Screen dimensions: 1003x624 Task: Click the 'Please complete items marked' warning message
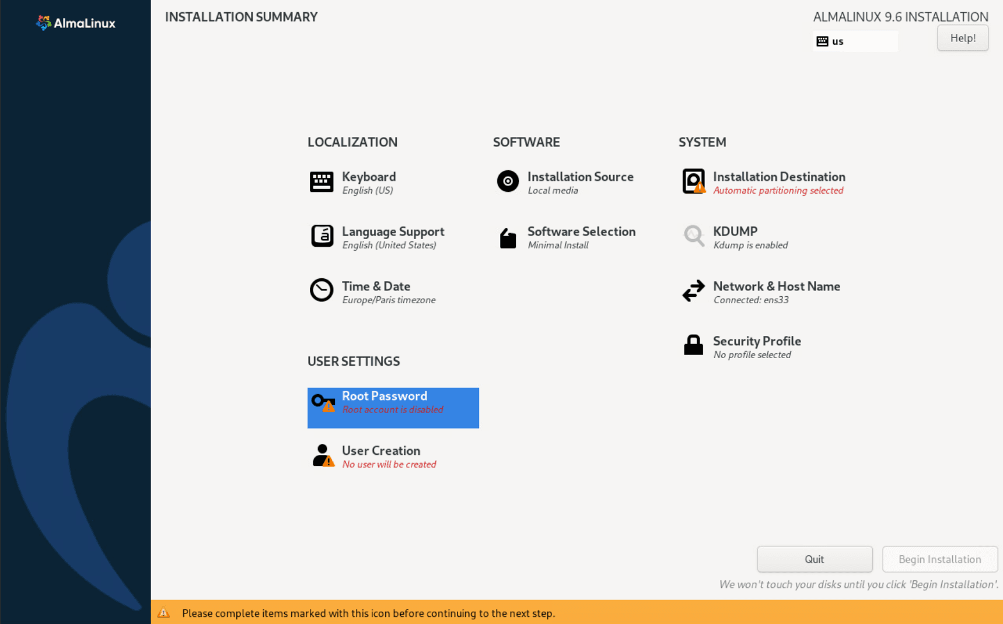(x=368, y=614)
